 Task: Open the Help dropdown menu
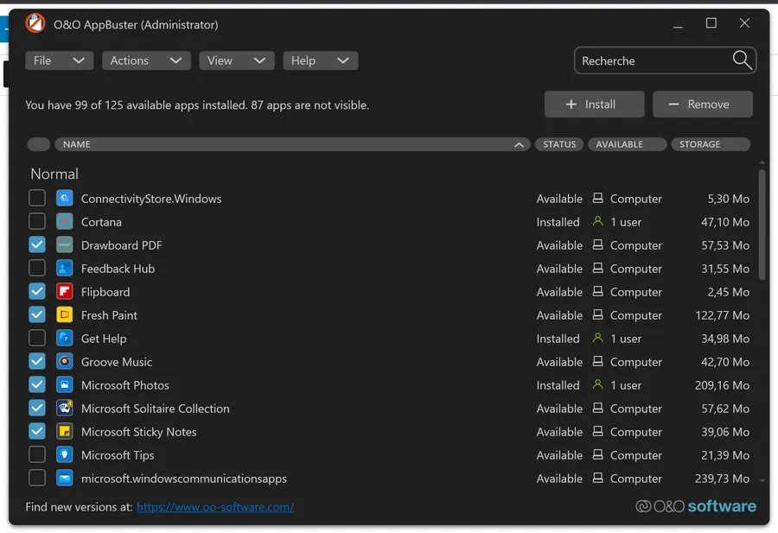320,60
